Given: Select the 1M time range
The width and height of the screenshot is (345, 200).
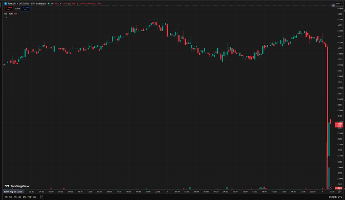Looking at the screenshot, I should [x=15, y=197].
